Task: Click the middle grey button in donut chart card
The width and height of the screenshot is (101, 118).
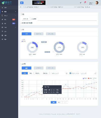Action: point(39,34)
